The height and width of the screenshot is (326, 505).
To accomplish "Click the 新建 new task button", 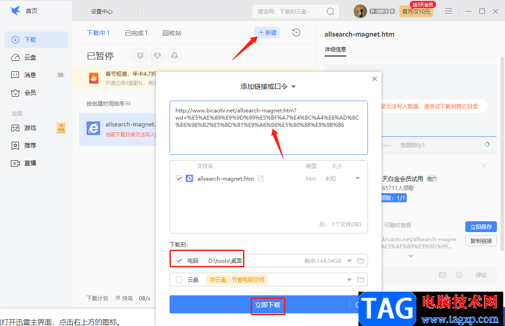I will [x=267, y=33].
